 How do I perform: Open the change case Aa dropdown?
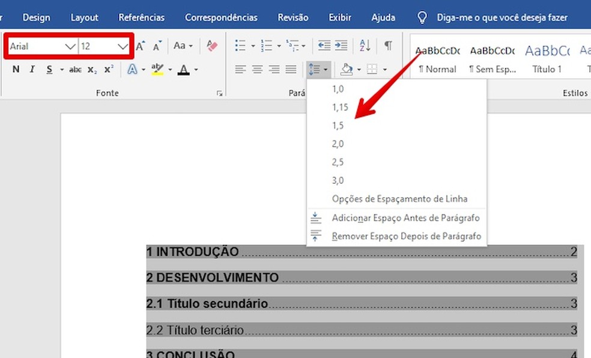pos(183,46)
